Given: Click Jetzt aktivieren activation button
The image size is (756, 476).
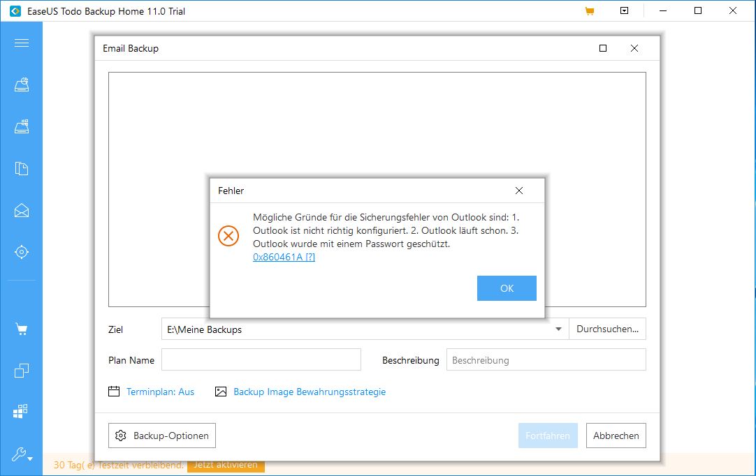Looking at the screenshot, I should [x=226, y=466].
